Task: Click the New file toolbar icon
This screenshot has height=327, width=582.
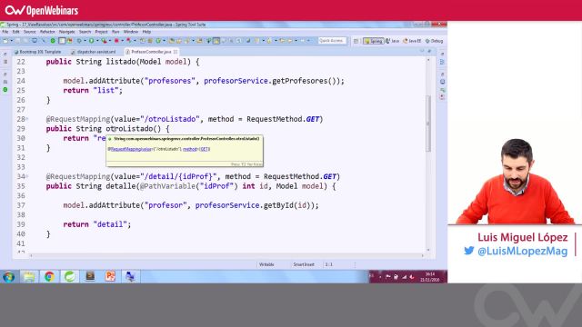Action: 5,41
